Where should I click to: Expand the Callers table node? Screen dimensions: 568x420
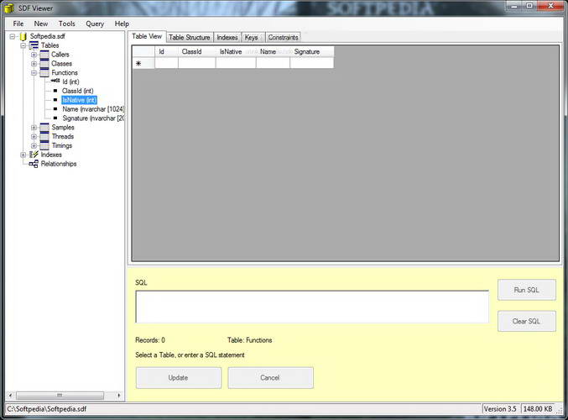34,55
